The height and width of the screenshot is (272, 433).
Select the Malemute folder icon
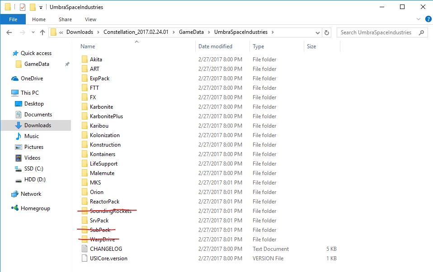click(85, 173)
